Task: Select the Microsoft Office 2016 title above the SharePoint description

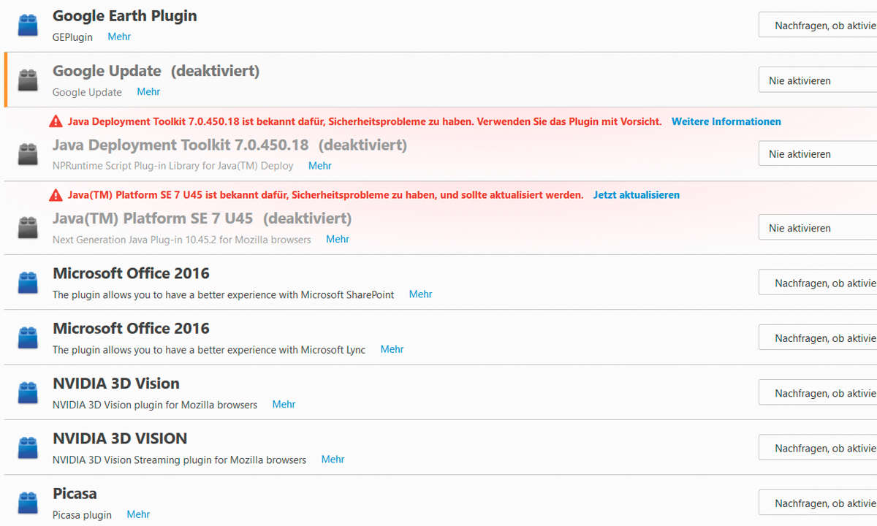Action: pyautogui.click(x=131, y=273)
